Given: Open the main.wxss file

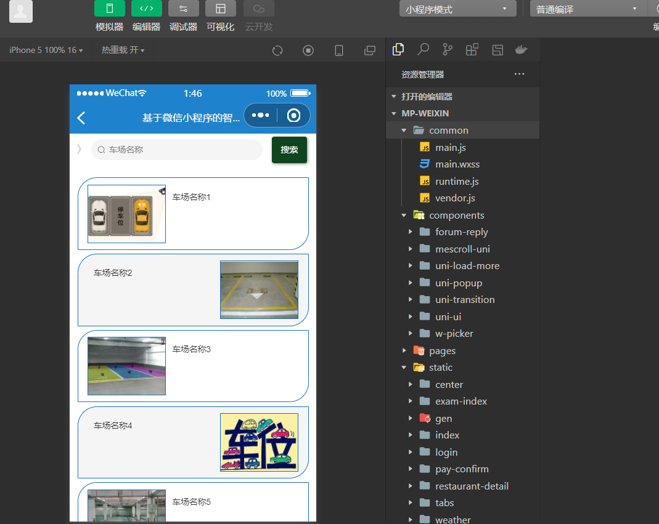Looking at the screenshot, I should coord(462,164).
